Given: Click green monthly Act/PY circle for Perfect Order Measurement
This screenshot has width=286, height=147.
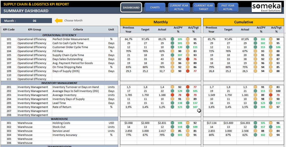Looking at the screenshot, I should 172,39.
